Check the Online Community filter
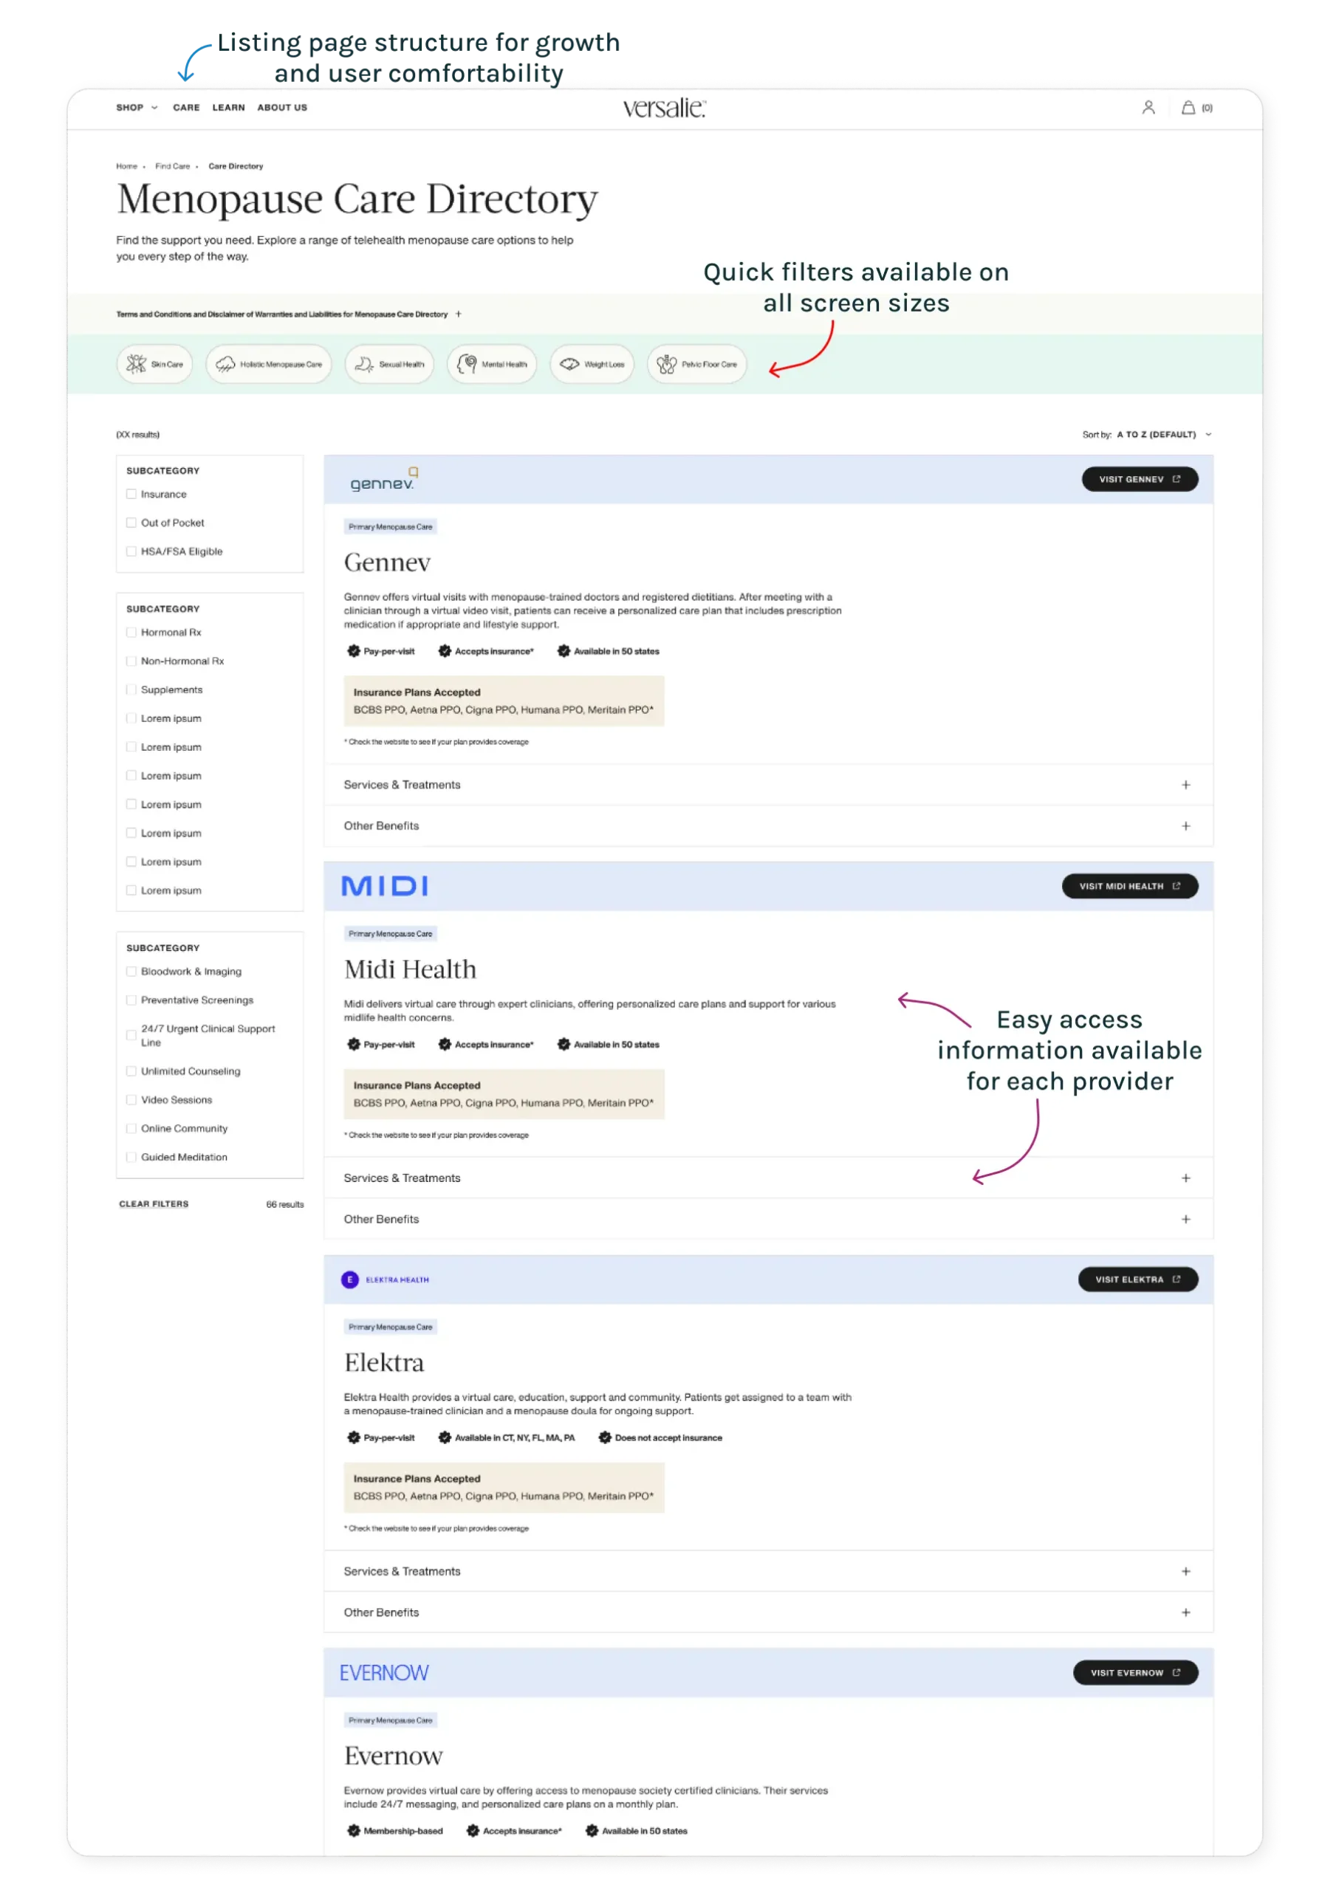1322x1890 pixels. 131,1129
